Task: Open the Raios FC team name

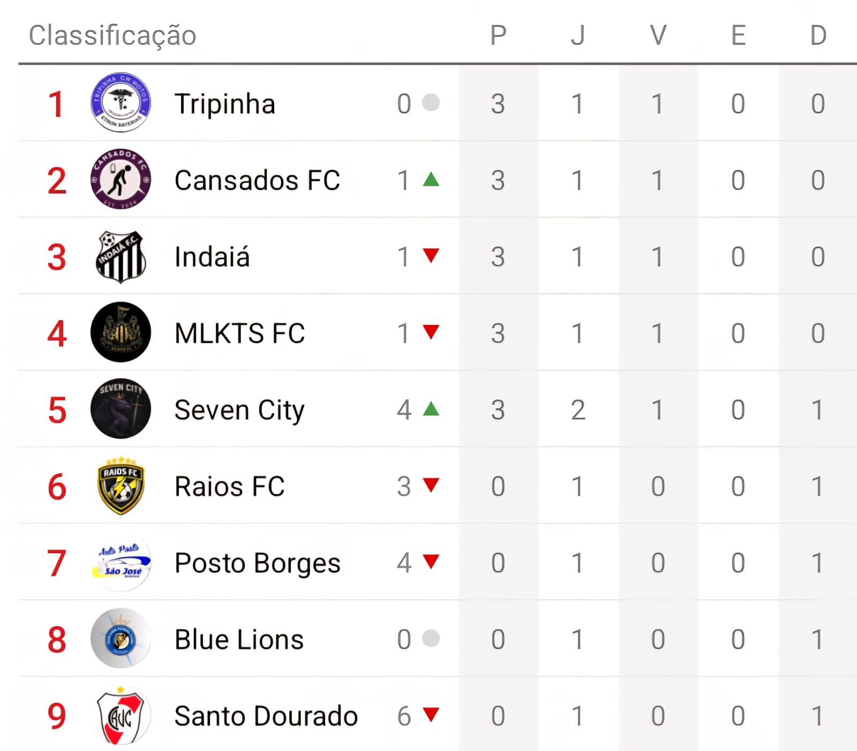Action: (x=229, y=487)
